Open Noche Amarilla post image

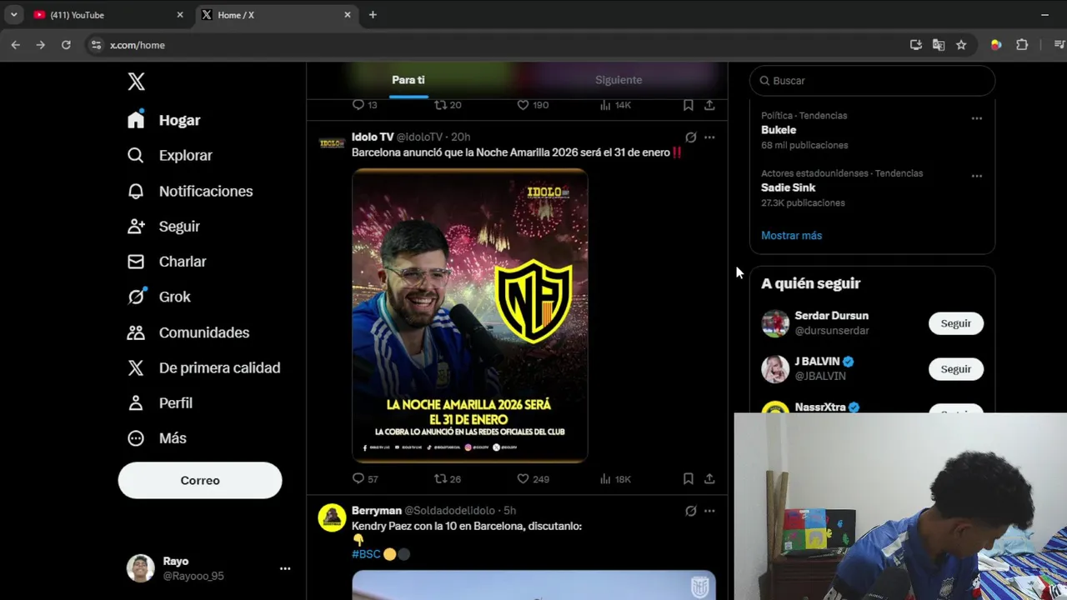pyautogui.click(x=470, y=316)
